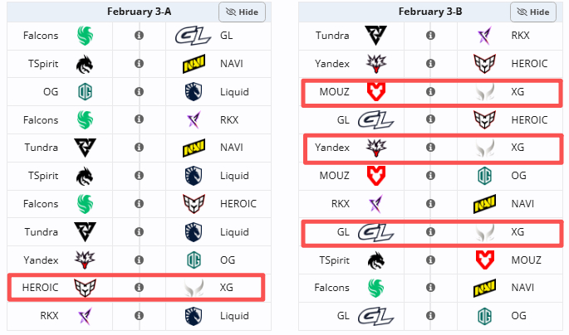The width and height of the screenshot is (569, 335).
Task: Open HEROIC team link in Yandex vs HEROIC row
Action: click(529, 64)
